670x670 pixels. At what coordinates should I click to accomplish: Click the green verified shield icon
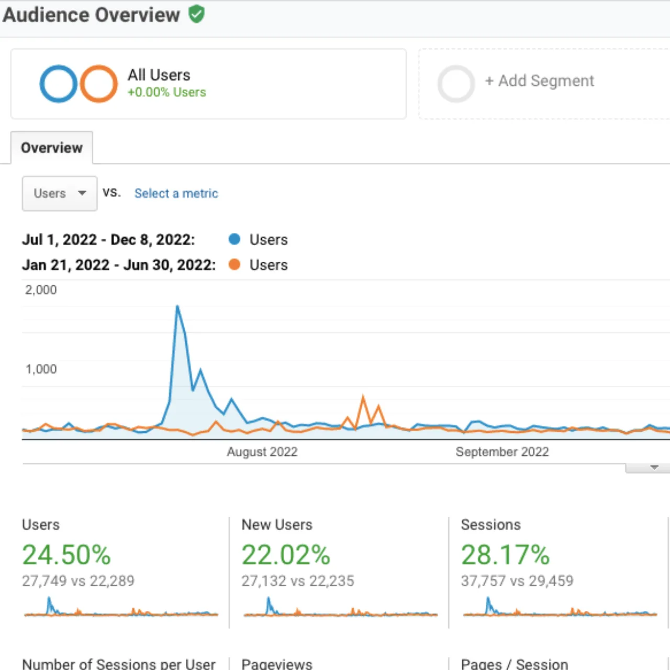click(x=196, y=14)
